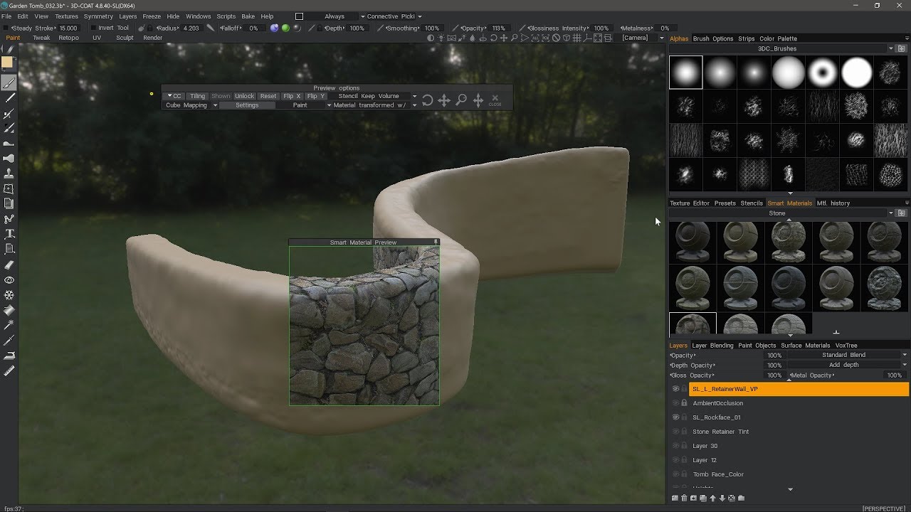Open the 3DC_Brushes folder dropdown

point(781,48)
